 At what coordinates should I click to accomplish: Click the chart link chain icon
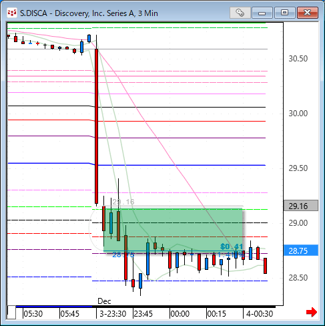point(240,13)
